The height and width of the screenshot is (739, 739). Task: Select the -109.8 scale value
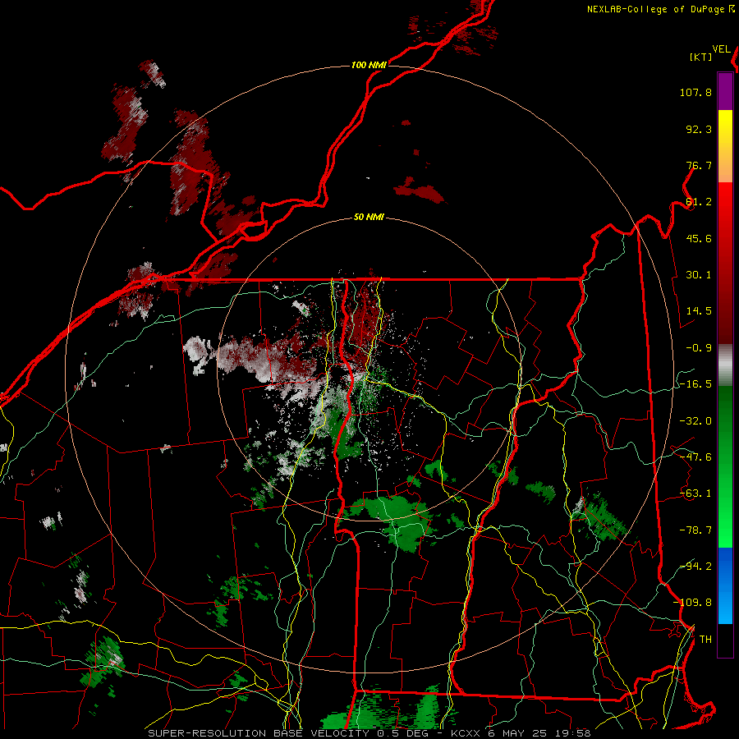(x=692, y=603)
